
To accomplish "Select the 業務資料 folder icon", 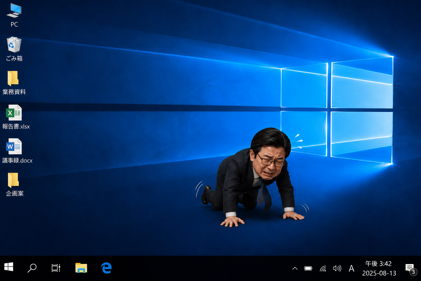I will [x=13, y=78].
